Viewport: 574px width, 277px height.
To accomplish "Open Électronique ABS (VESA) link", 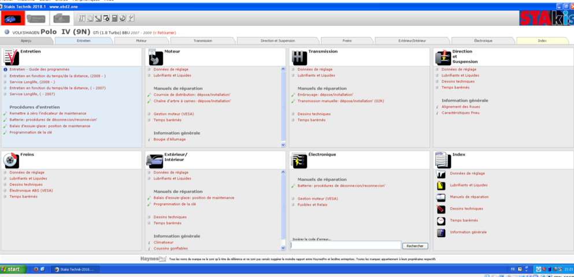I will tap(31, 190).
